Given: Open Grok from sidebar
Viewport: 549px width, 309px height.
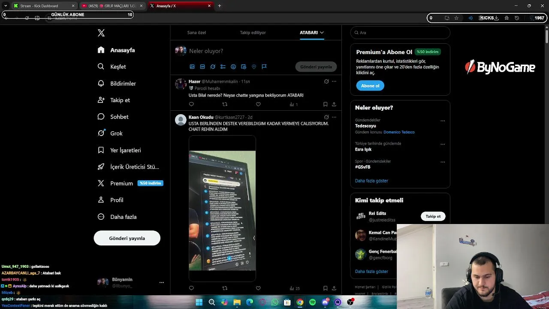Looking at the screenshot, I should 110,133.
